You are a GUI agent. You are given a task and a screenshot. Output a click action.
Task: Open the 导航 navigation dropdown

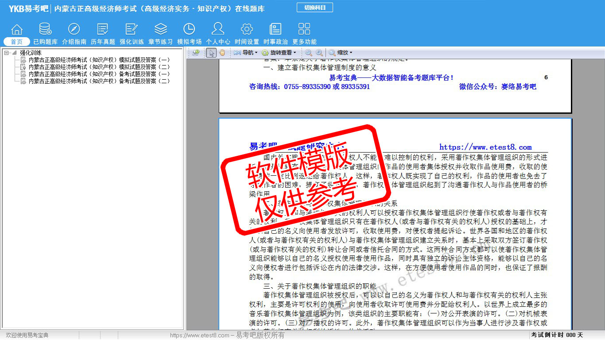point(245,53)
